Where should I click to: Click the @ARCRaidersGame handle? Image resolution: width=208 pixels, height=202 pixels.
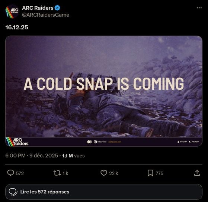[x=46, y=15]
